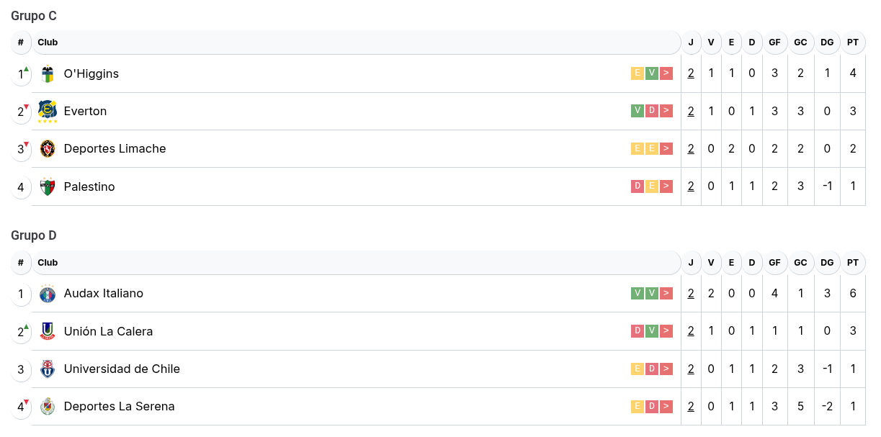Open Universidad de Chile team name
Viewport: 881px width, 437px height.
122,369
